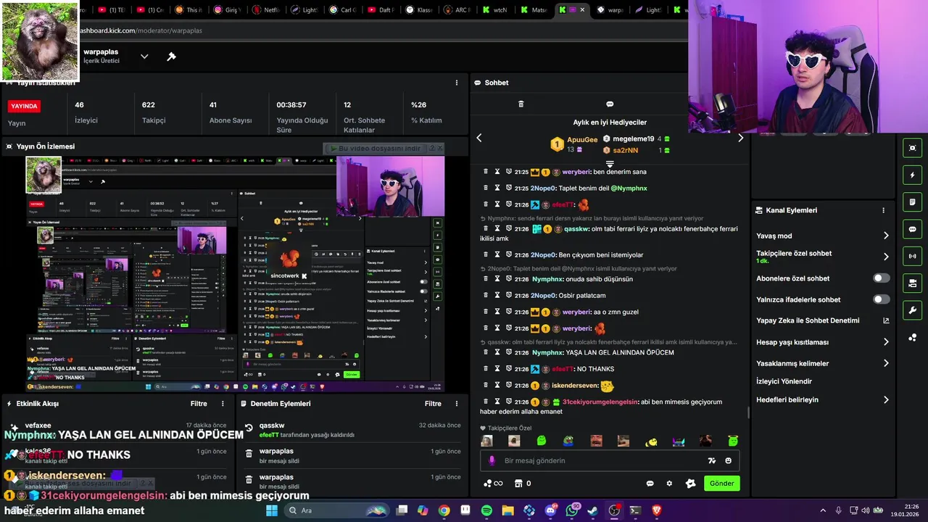Click the Windows Start button

(x=272, y=510)
